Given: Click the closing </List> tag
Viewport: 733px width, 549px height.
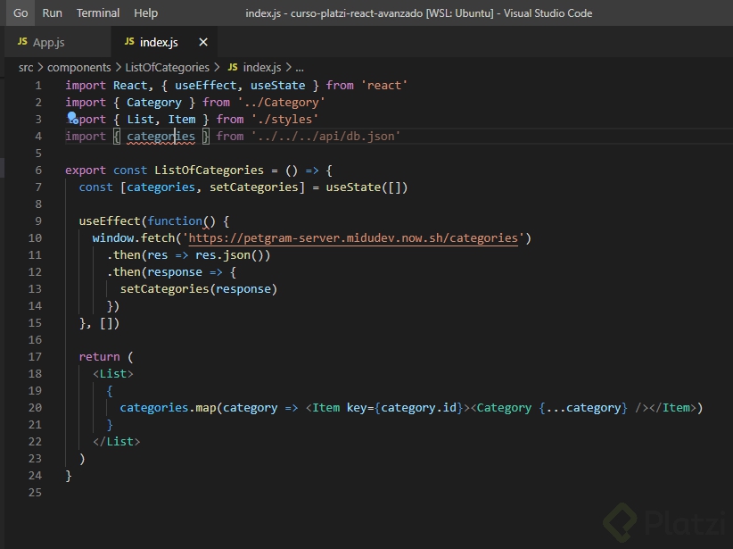Looking at the screenshot, I should coord(117,441).
